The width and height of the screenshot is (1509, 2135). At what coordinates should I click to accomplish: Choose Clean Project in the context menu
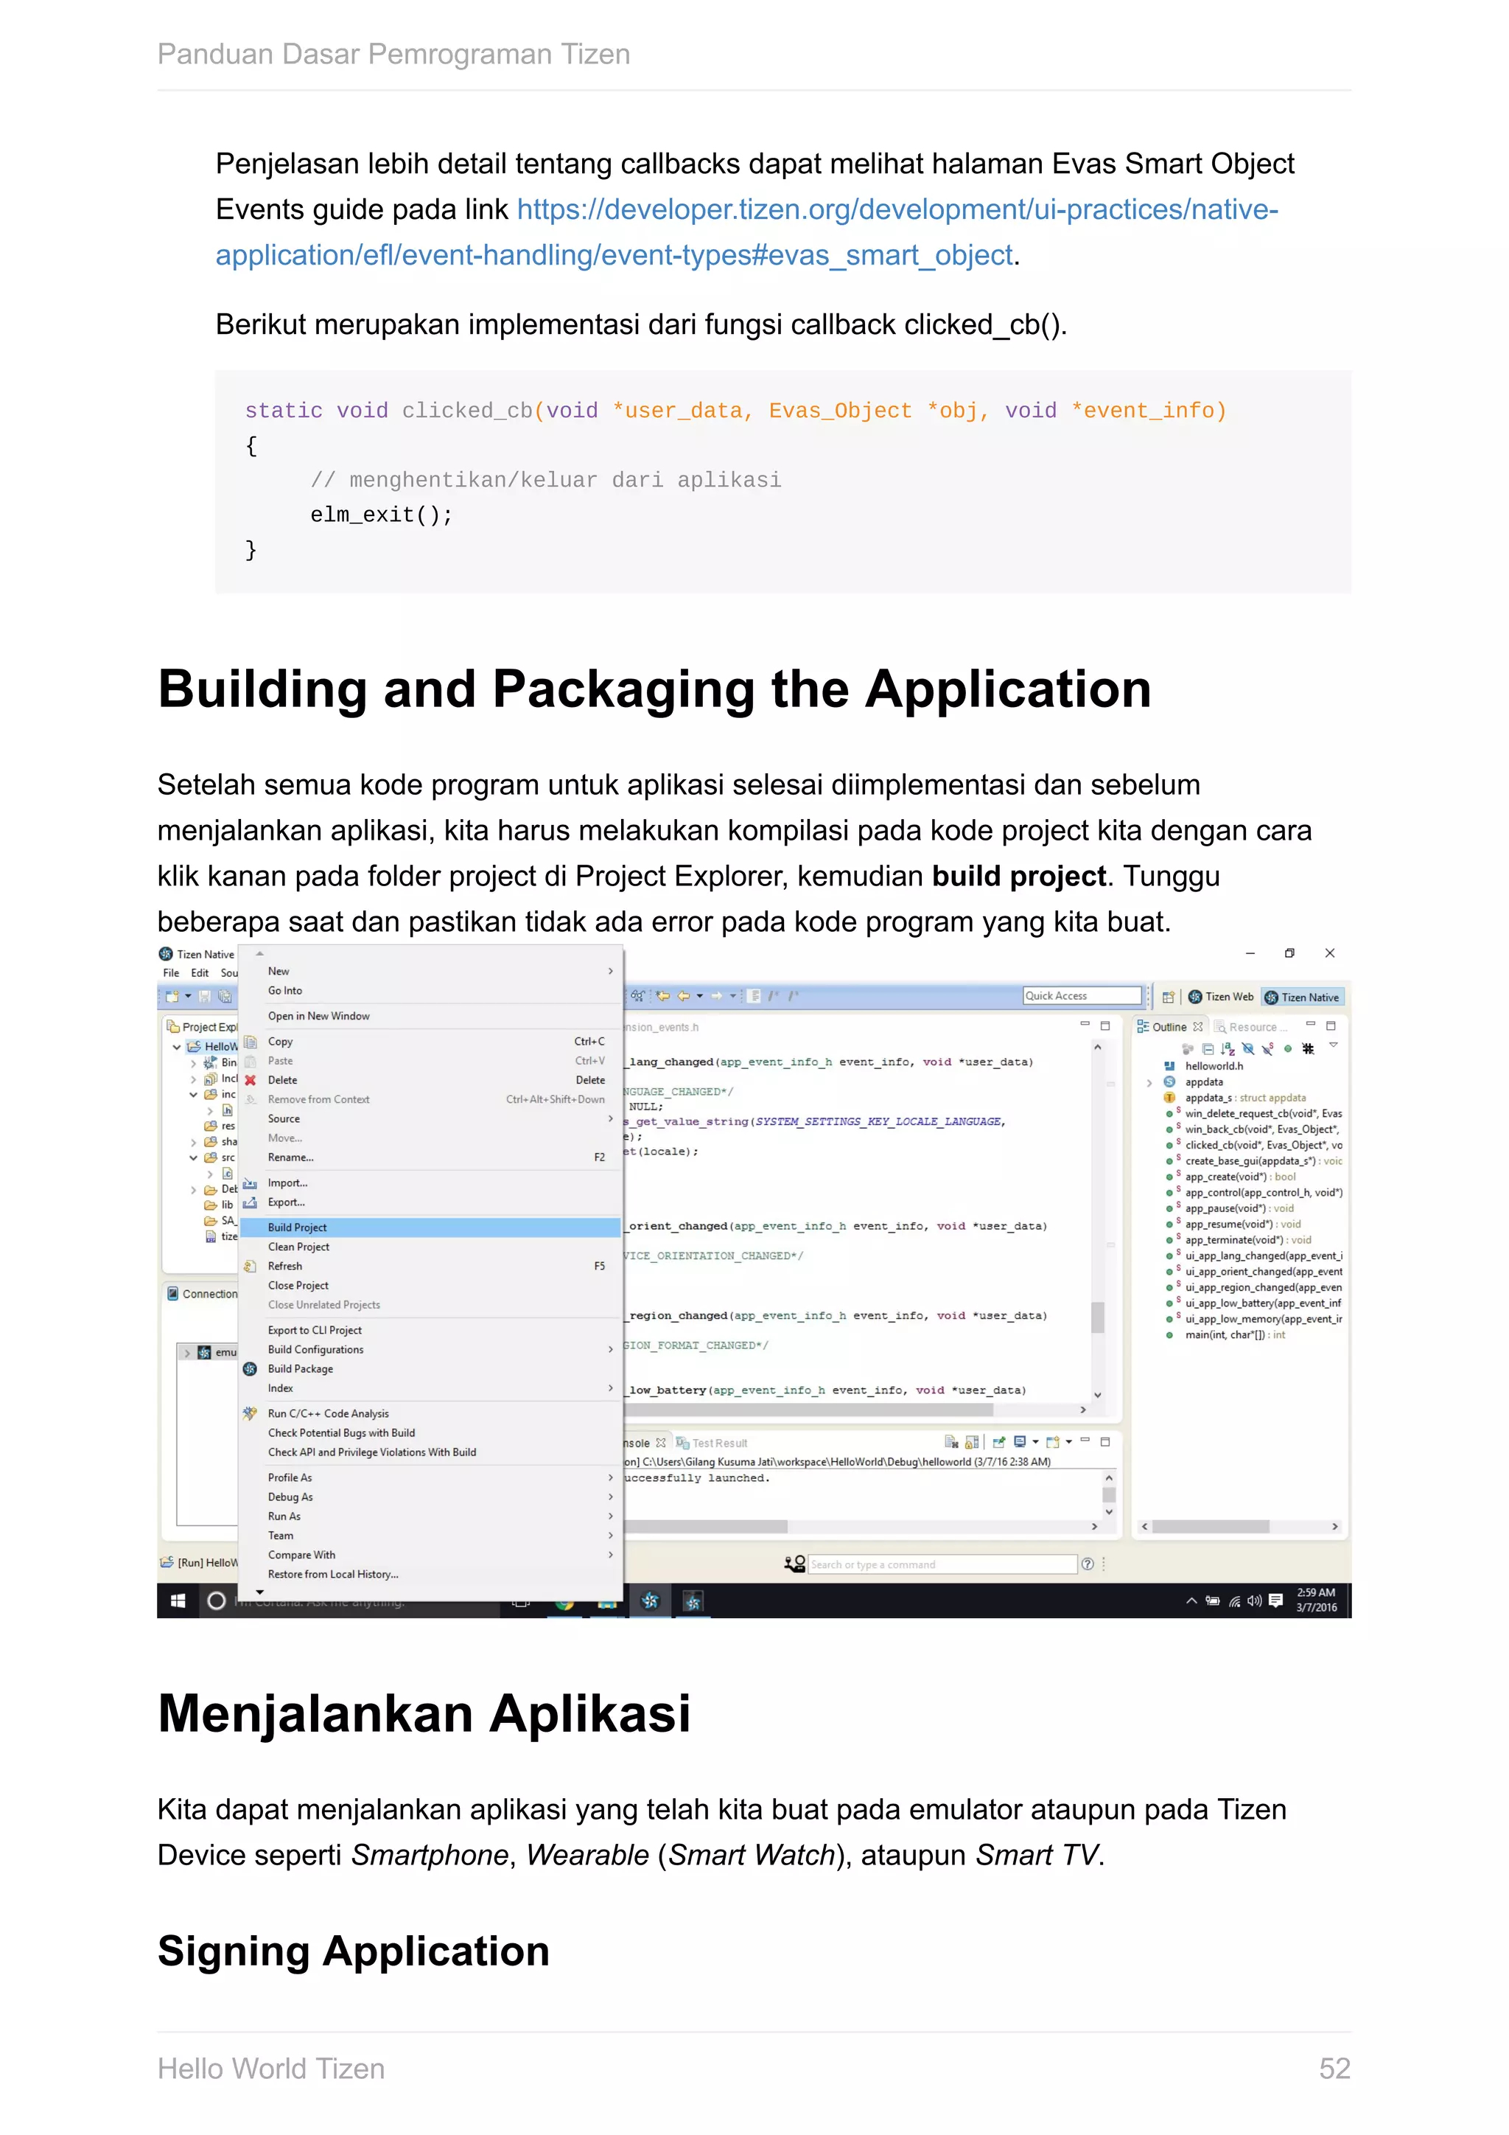(x=430, y=1247)
